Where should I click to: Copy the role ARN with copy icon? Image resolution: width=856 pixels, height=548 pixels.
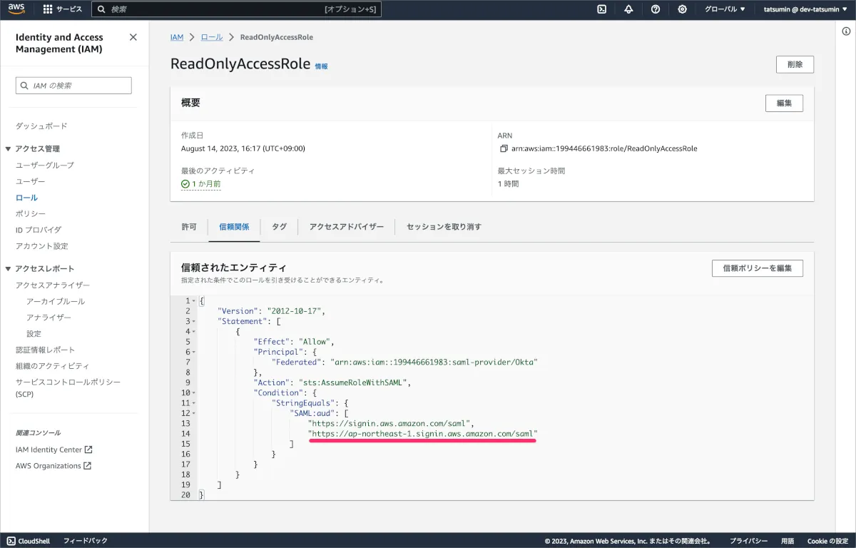click(x=504, y=149)
